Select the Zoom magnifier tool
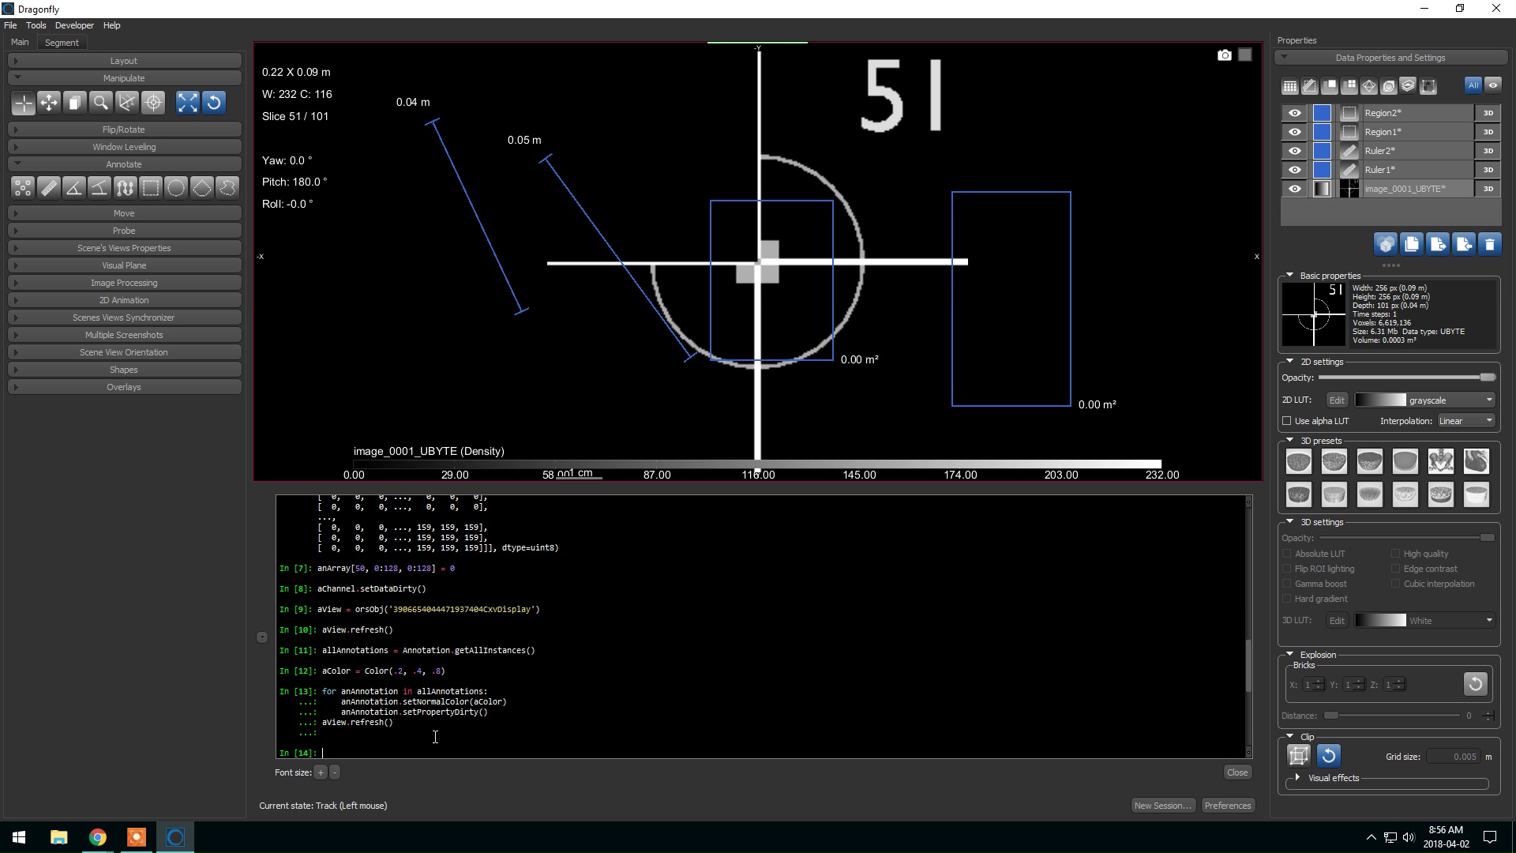Viewport: 1516px width, 853px height. point(100,103)
